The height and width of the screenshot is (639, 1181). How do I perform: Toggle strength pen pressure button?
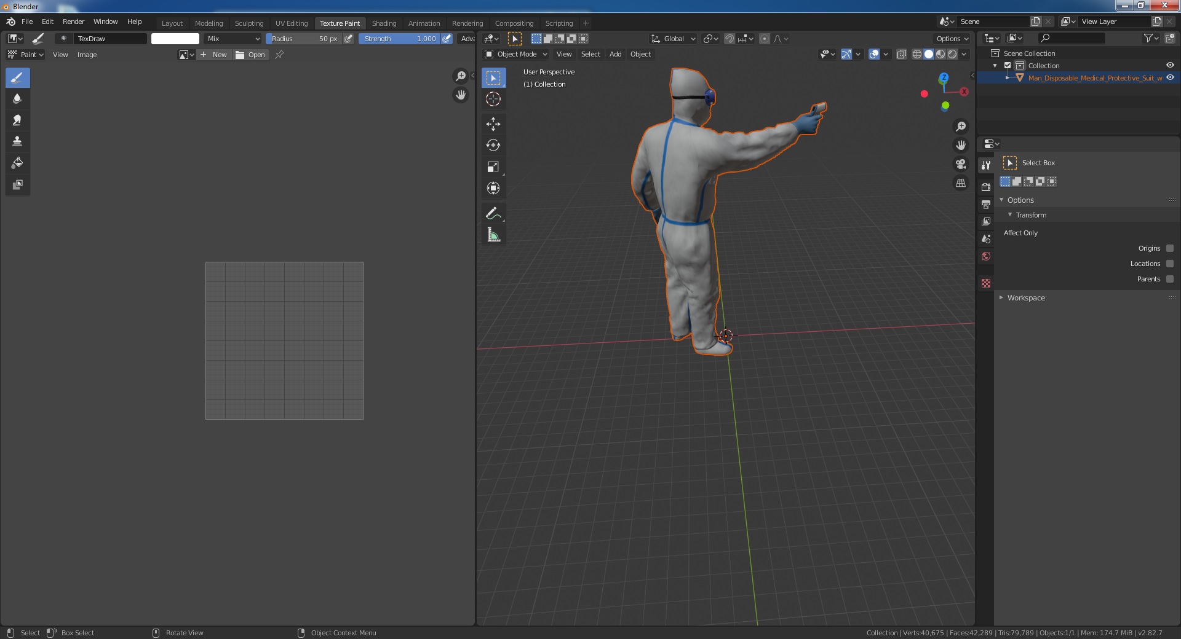click(447, 39)
